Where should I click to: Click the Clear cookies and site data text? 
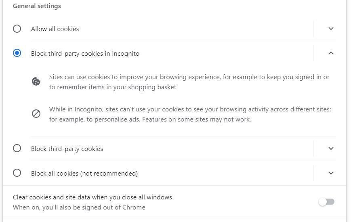[92, 197]
